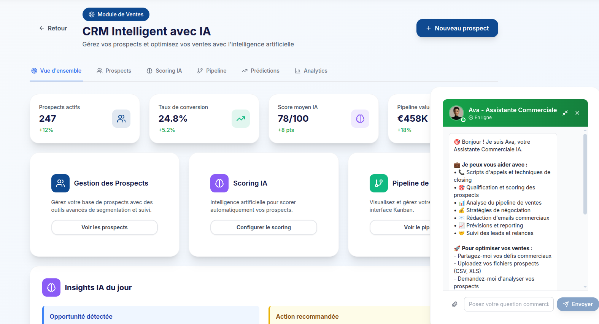Close the Ava assistant chat

[577, 113]
